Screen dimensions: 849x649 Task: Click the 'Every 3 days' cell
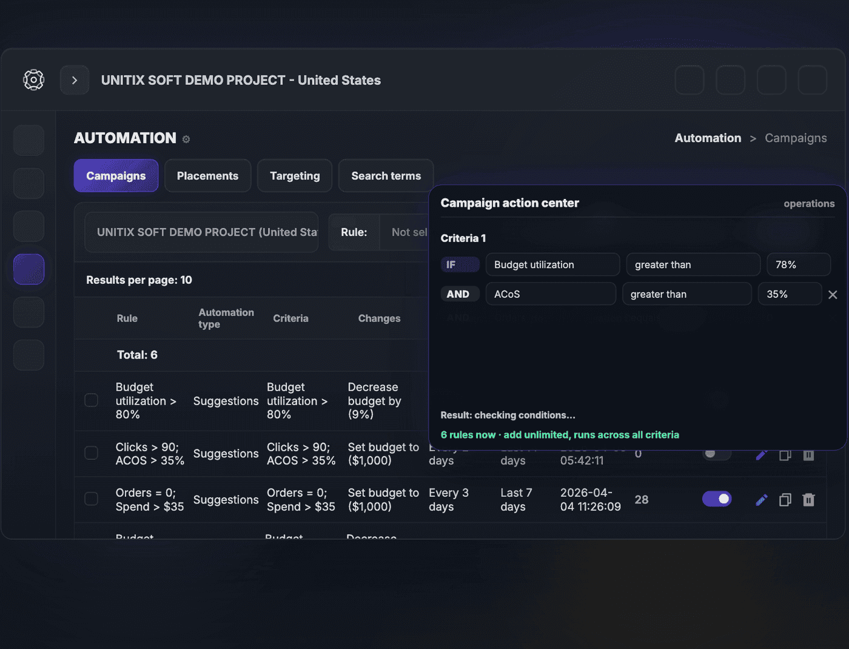[x=449, y=500]
